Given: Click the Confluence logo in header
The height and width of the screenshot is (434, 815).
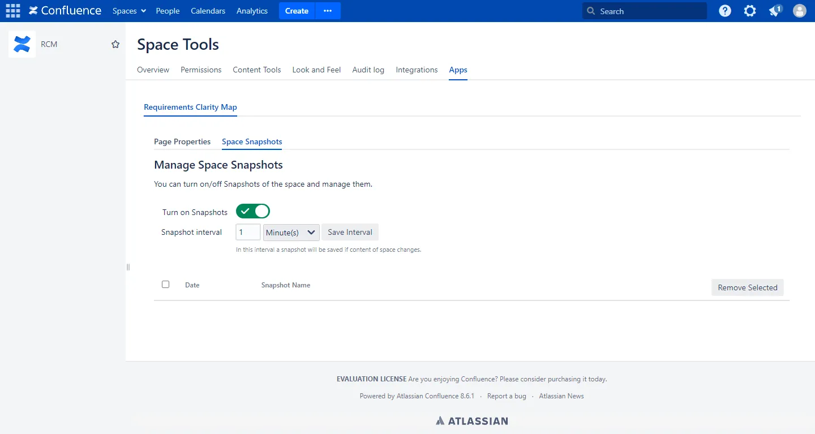Looking at the screenshot, I should 65,11.
